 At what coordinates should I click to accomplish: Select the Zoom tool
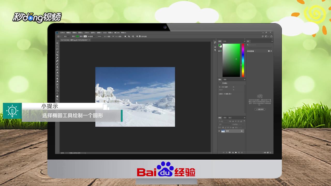[x=57, y=99]
